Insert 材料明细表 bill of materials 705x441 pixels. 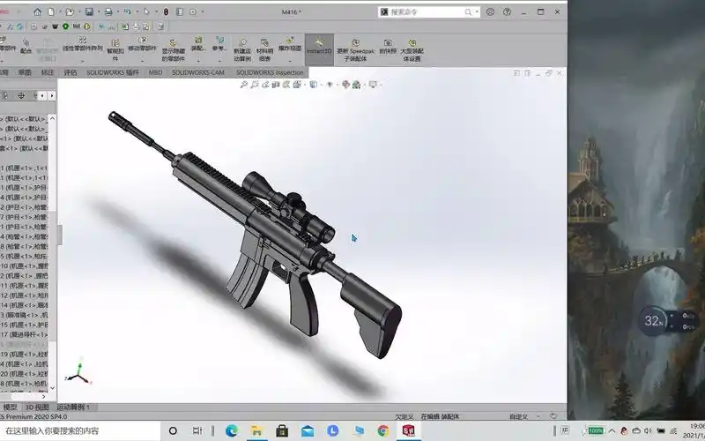click(x=264, y=50)
